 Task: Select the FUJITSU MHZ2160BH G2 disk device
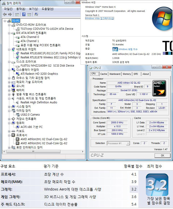pyautogui.click(x=47, y=66)
